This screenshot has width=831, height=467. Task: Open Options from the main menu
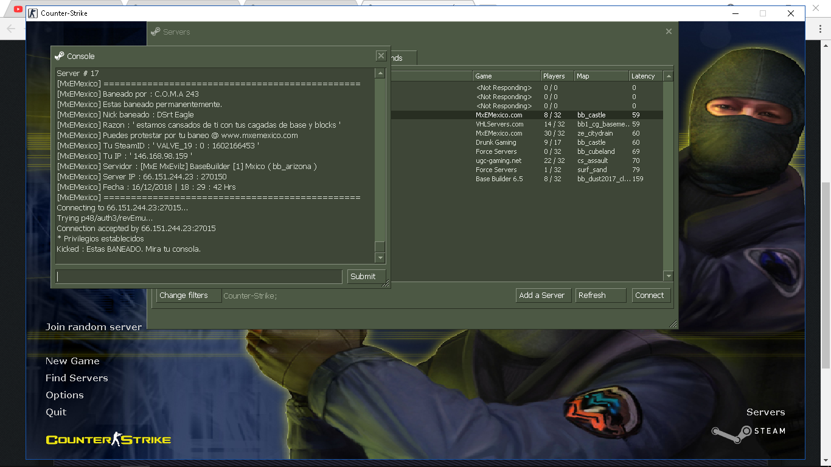64,395
